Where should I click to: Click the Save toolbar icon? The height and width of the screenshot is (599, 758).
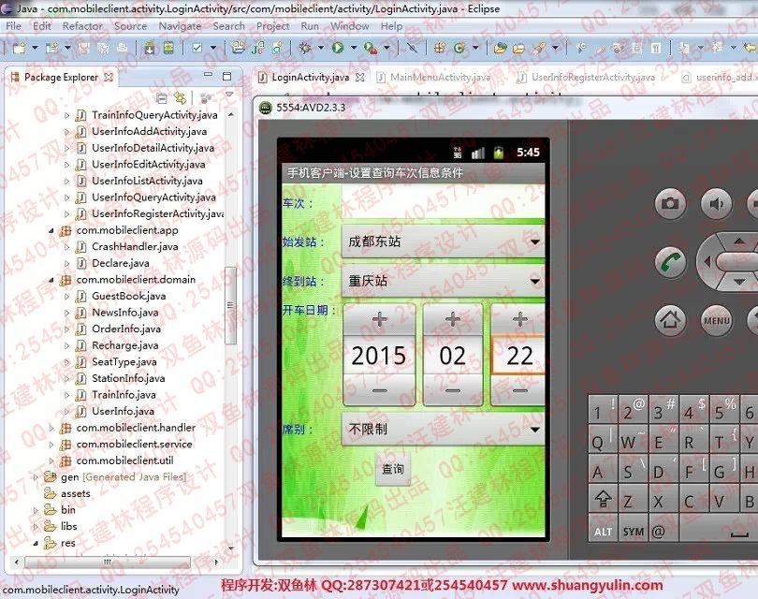pyautogui.click(x=84, y=48)
